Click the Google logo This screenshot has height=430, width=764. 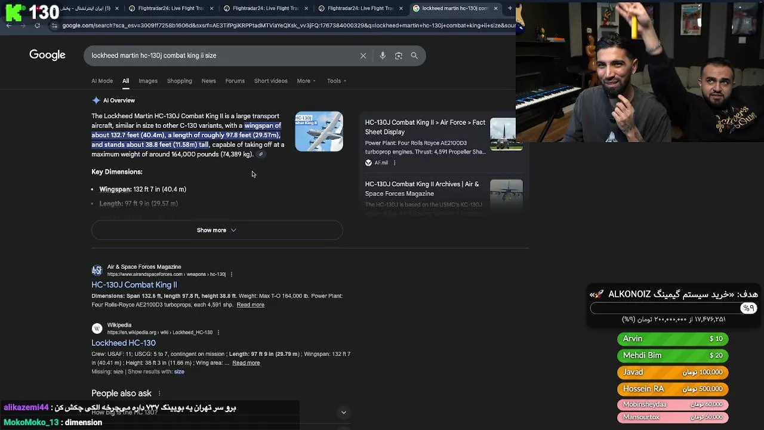47,55
